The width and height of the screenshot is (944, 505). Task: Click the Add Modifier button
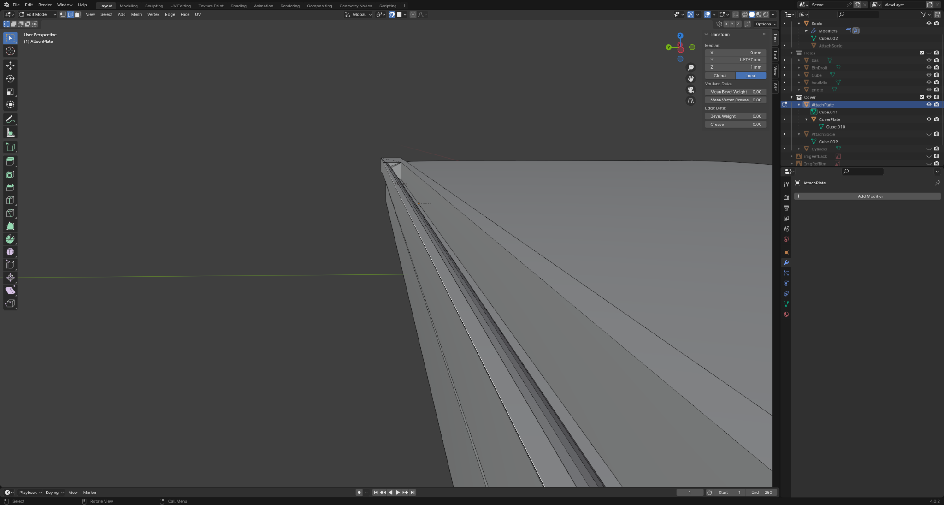(x=867, y=196)
